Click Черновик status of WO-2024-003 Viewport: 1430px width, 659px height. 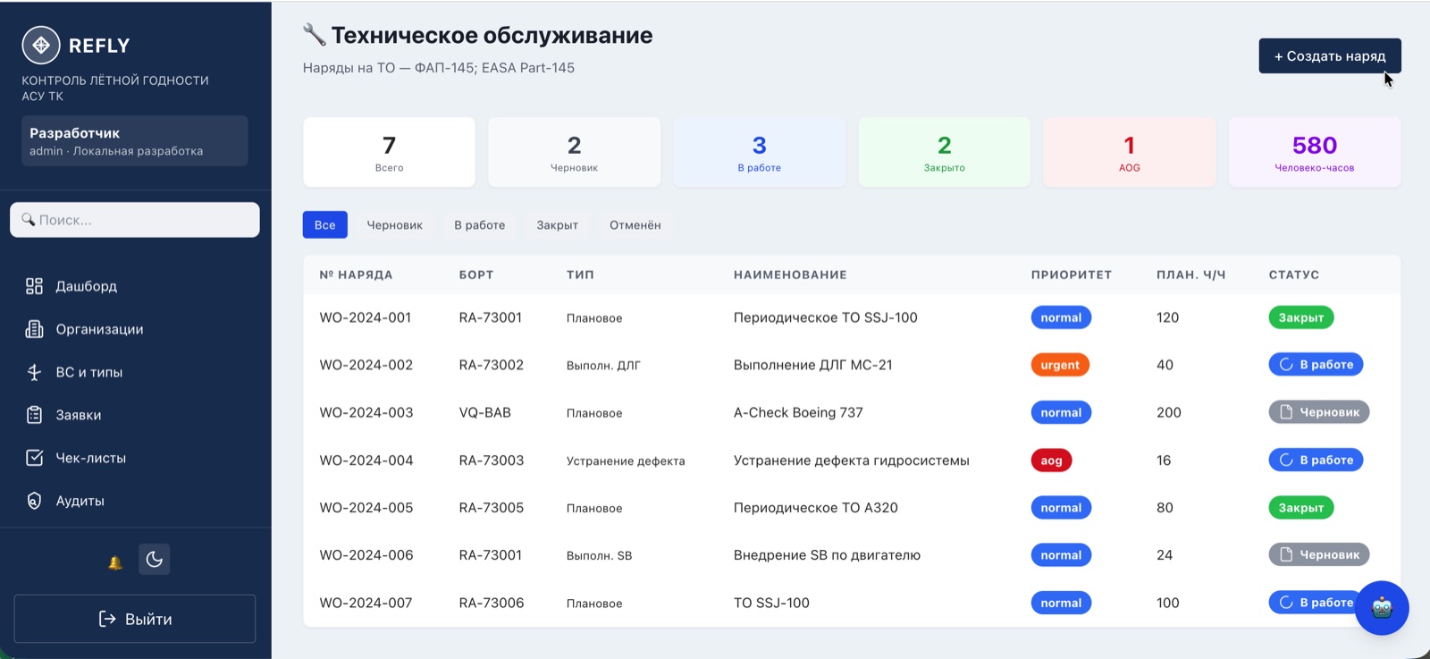pyautogui.click(x=1319, y=412)
